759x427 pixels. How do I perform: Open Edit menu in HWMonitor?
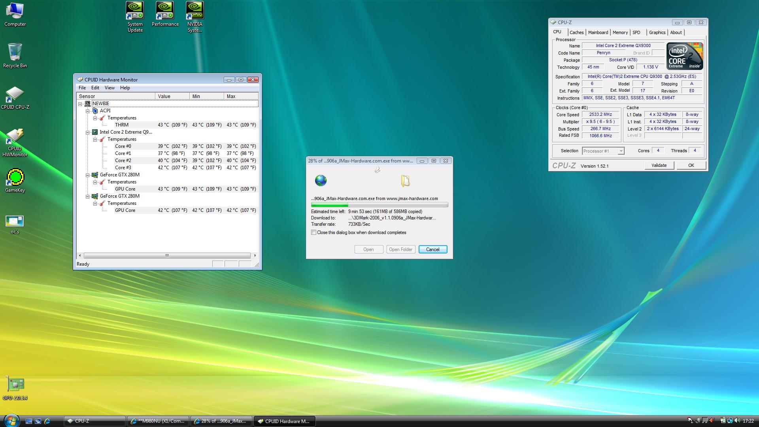pos(95,88)
